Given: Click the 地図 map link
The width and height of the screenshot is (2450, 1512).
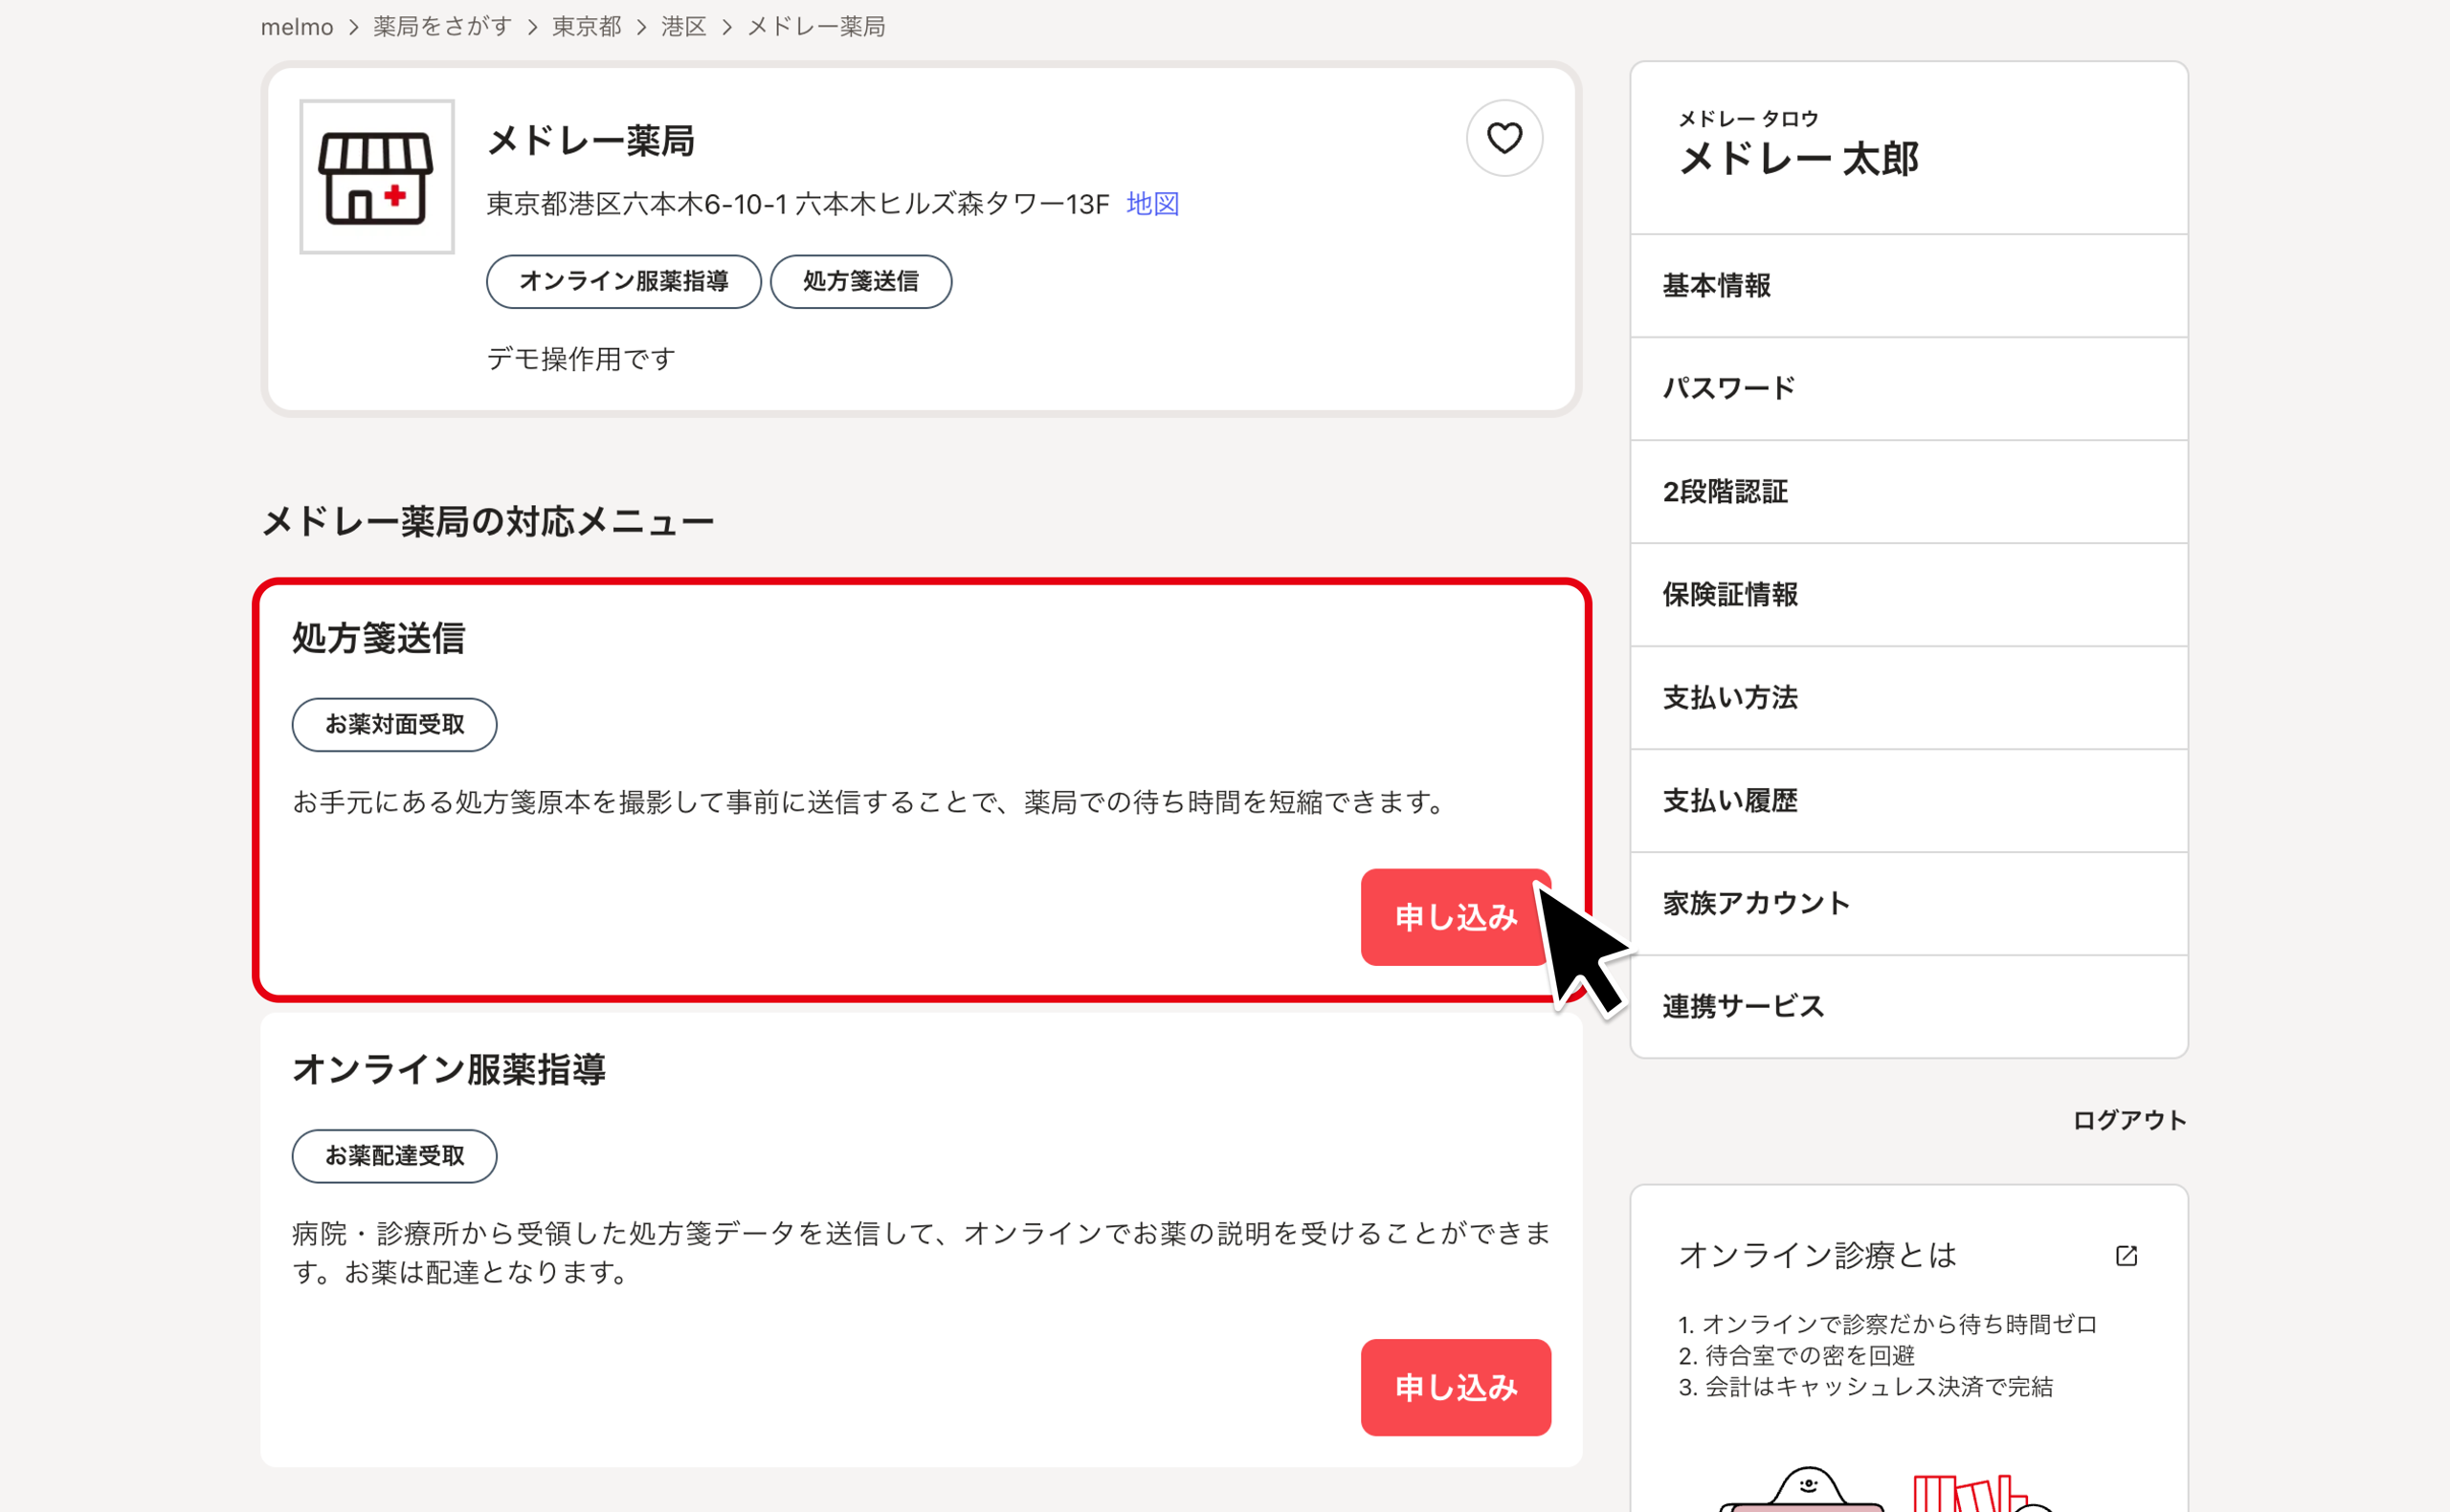Looking at the screenshot, I should tap(1151, 204).
